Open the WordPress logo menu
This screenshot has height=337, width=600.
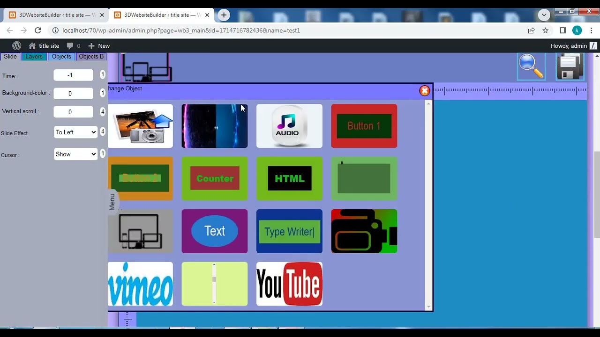click(16, 46)
